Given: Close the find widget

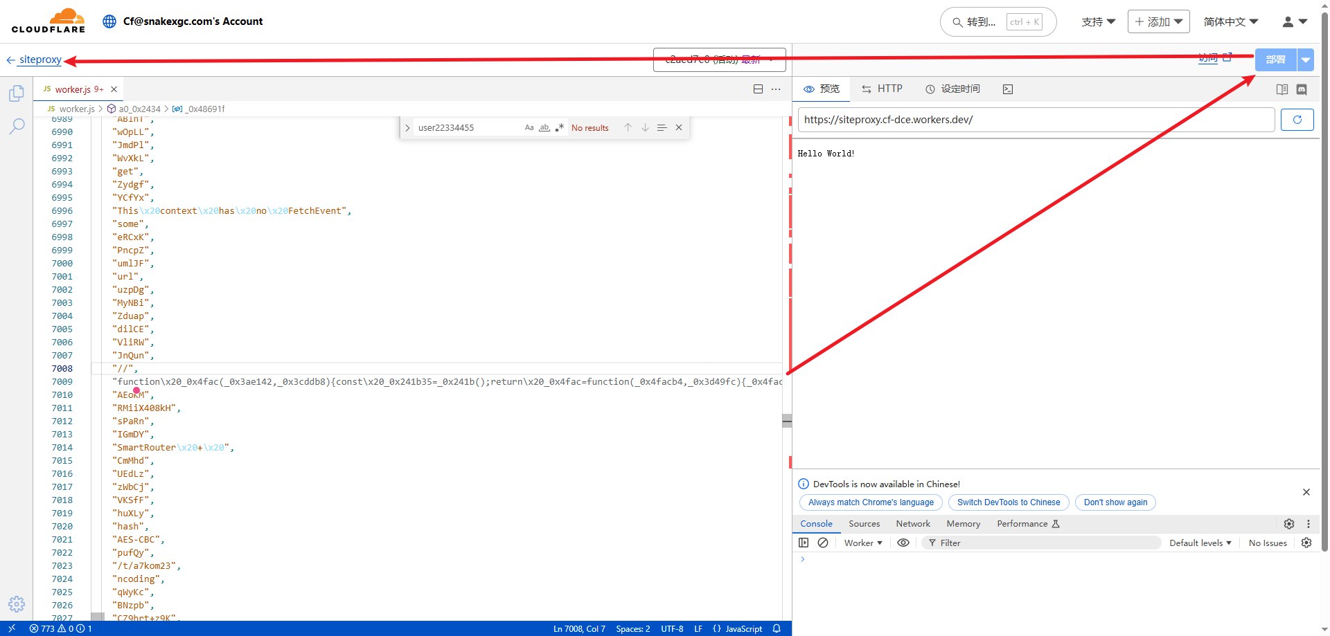Looking at the screenshot, I should pyautogui.click(x=679, y=127).
